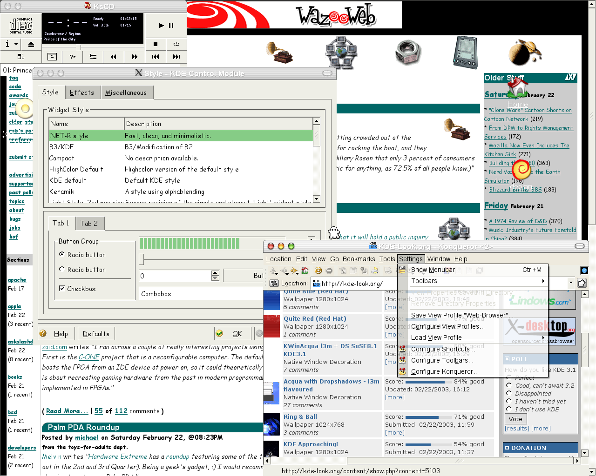Stop the CD in KsCD
The image size is (596, 476).
point(156,44)
